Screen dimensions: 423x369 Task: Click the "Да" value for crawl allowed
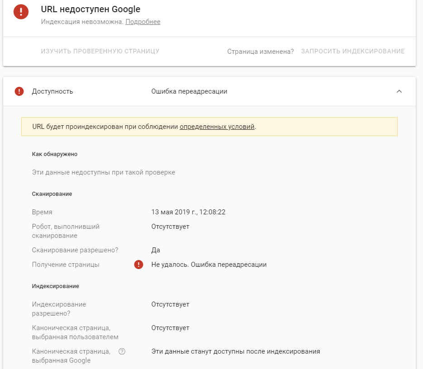point(156,250)
